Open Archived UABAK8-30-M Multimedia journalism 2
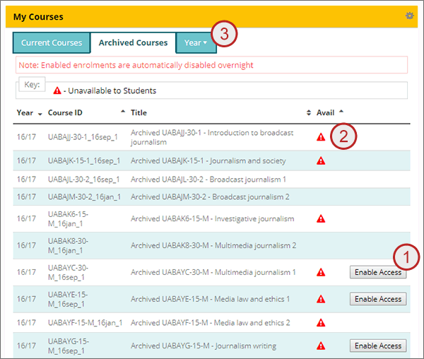The image size is (424, 359). (213, 245)
